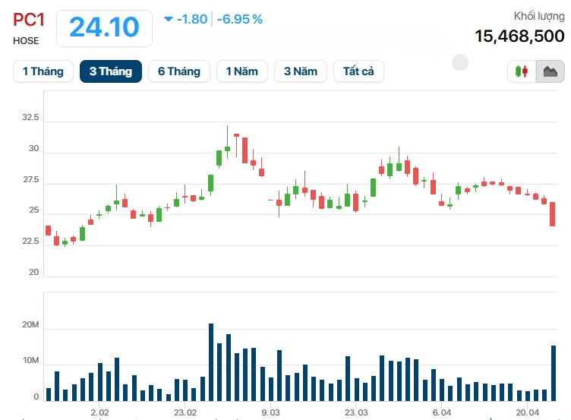This screenshot has width=571, height=420.
Task: Click the -6.95 % change value
Action: click(x=240, y=19)
